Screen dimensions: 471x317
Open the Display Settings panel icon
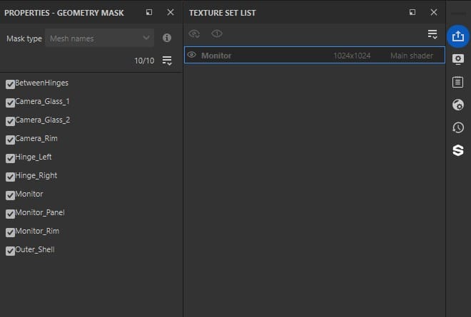click(x=458, y=59)
